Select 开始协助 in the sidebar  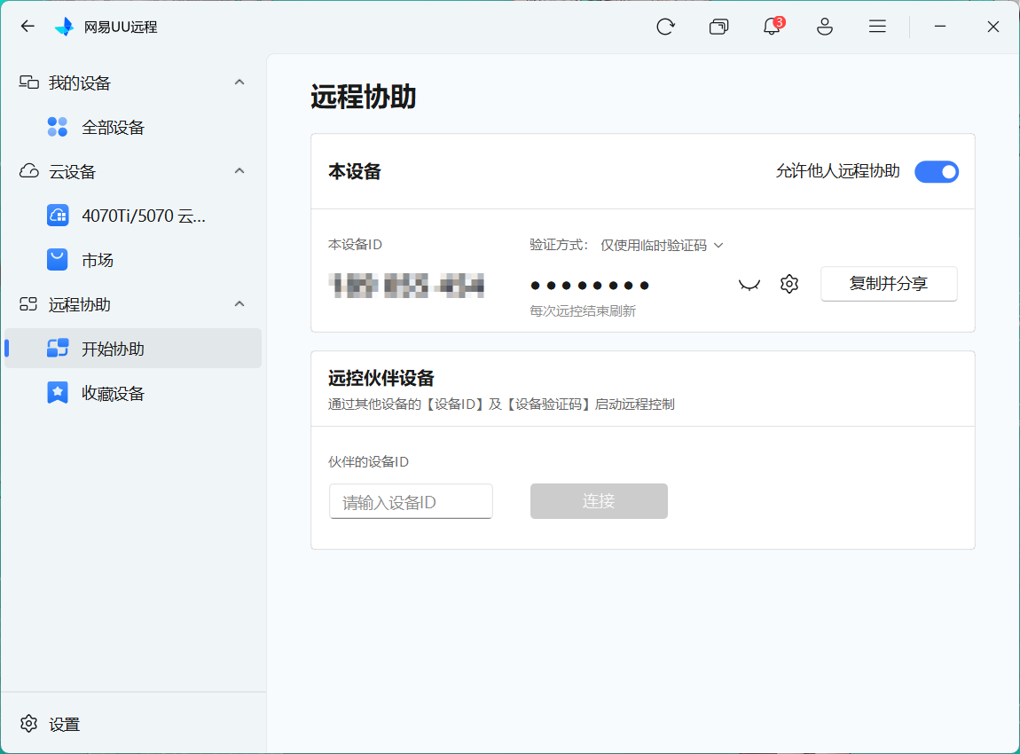pyautogui.click(x=133, y=349)
